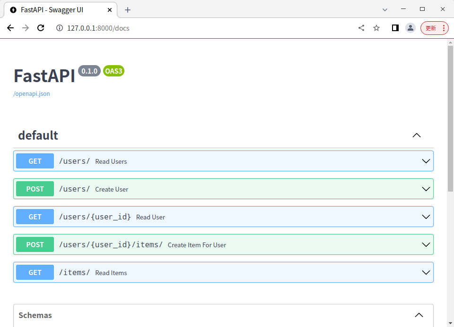This screenshot has width=454, height=327.
Task: Click the browser forward arrow
Action: click(x=26, y=28)
